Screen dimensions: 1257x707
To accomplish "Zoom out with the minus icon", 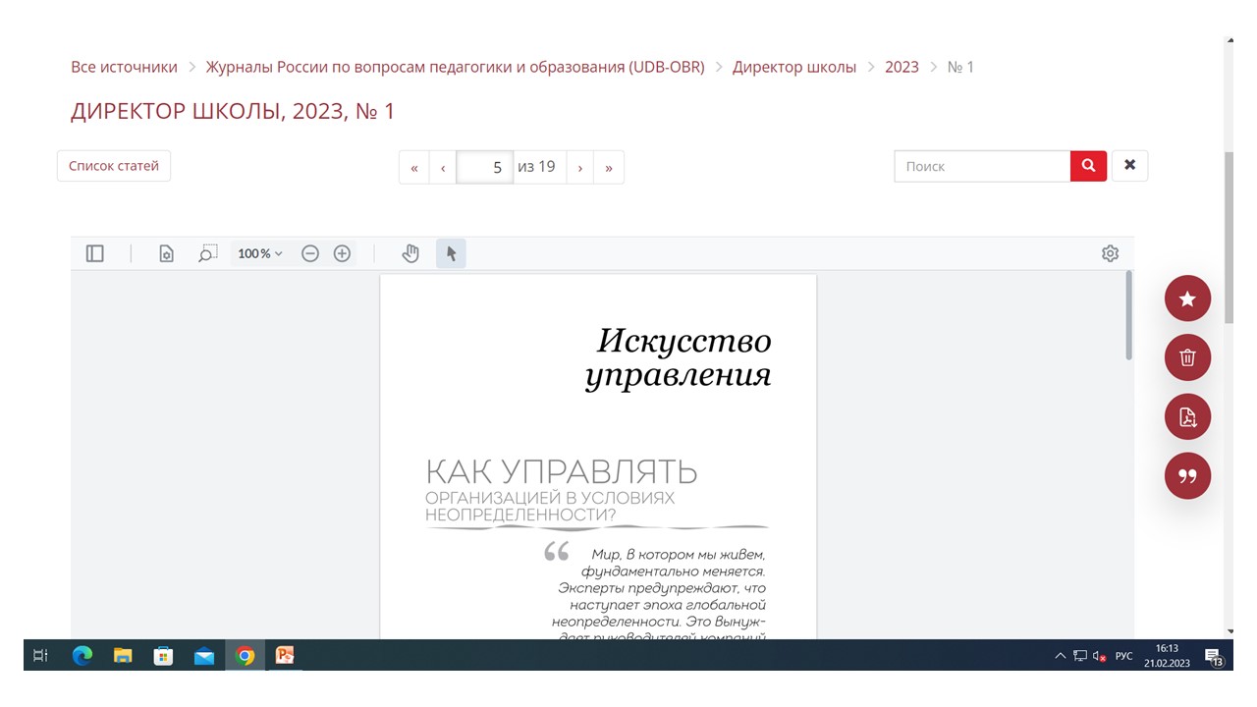I will click(x=310, y=253).
